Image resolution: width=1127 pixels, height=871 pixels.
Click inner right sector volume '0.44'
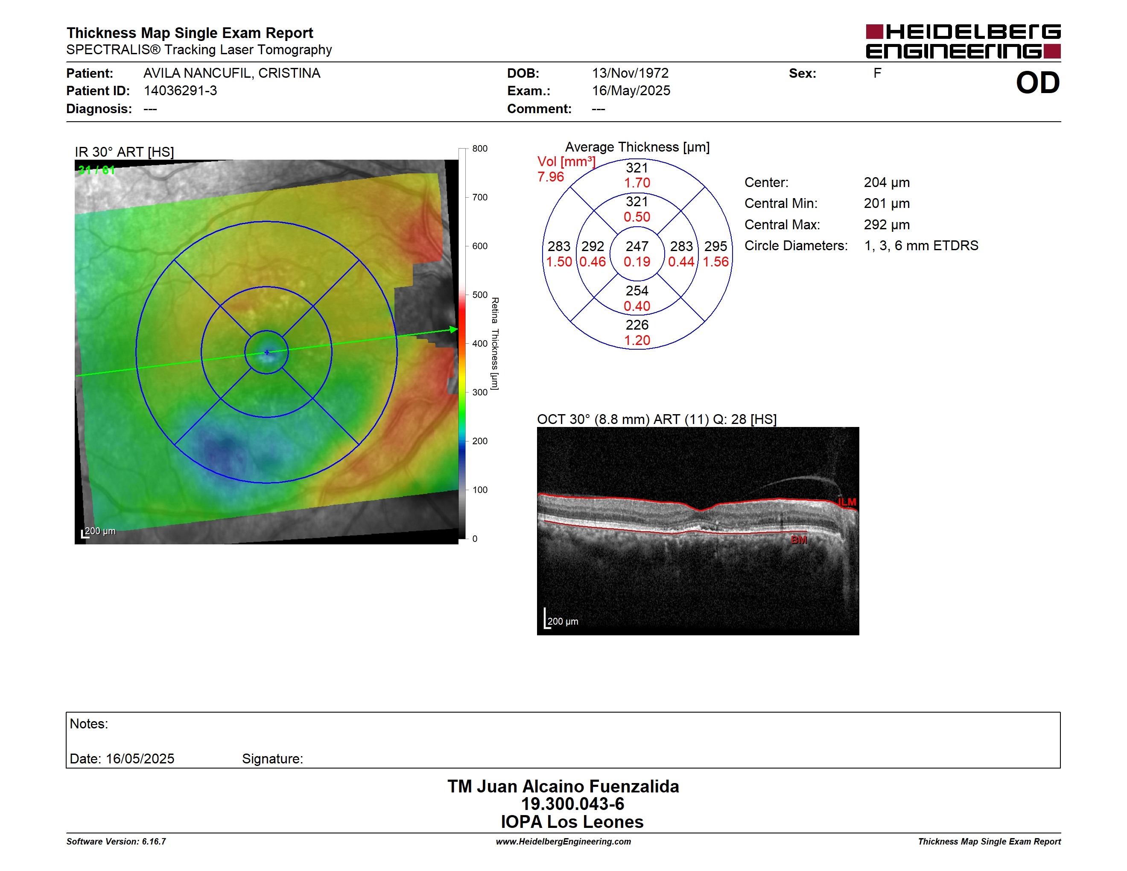click(x=681, y=262)
